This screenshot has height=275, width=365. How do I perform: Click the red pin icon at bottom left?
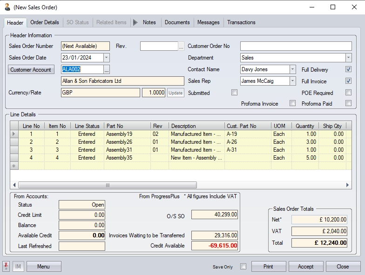coord(7,267)
